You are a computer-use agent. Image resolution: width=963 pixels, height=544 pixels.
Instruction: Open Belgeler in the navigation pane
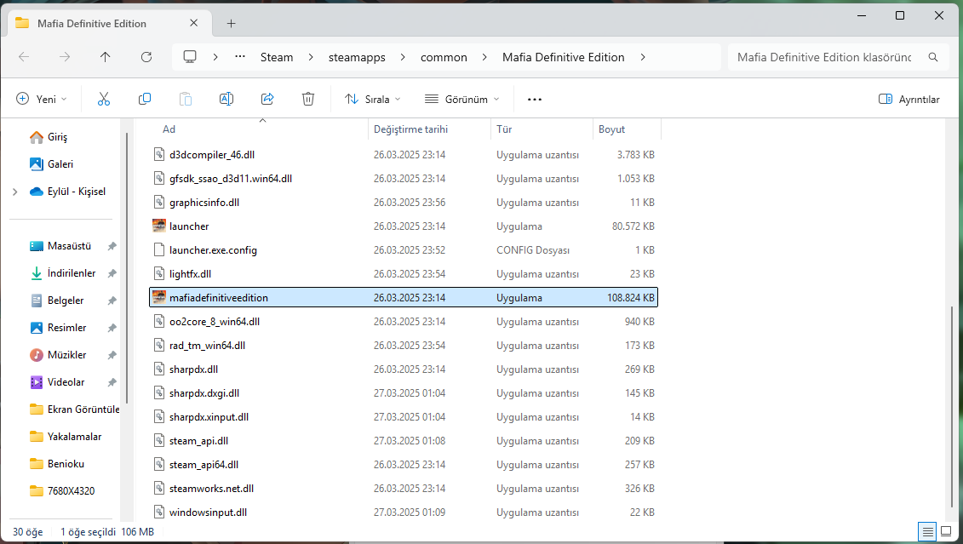65,301
